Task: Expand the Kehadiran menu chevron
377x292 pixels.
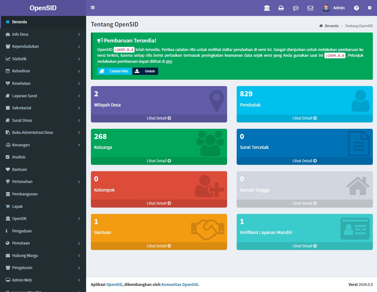Action: [x=79, y=71]
